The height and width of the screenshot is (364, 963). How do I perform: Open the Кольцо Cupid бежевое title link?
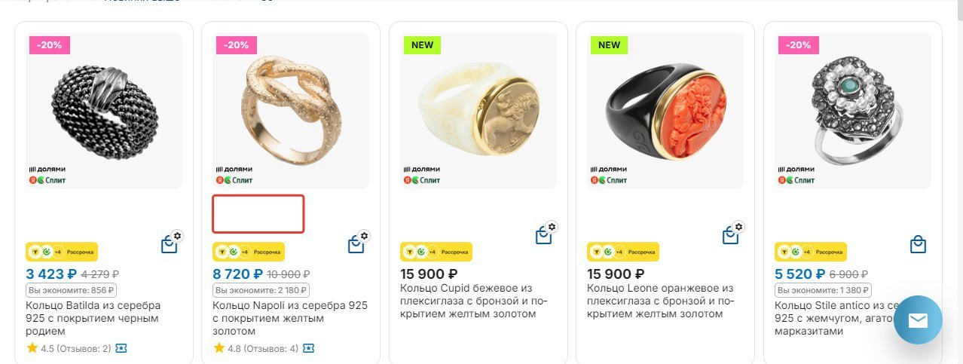pyautogui.click(x=473, y=301)
